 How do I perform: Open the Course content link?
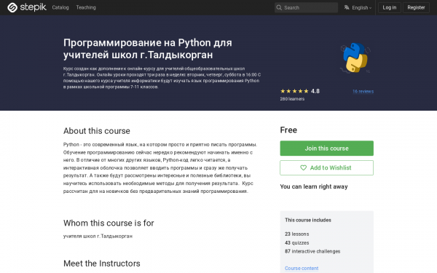click(x=302, y=268)
